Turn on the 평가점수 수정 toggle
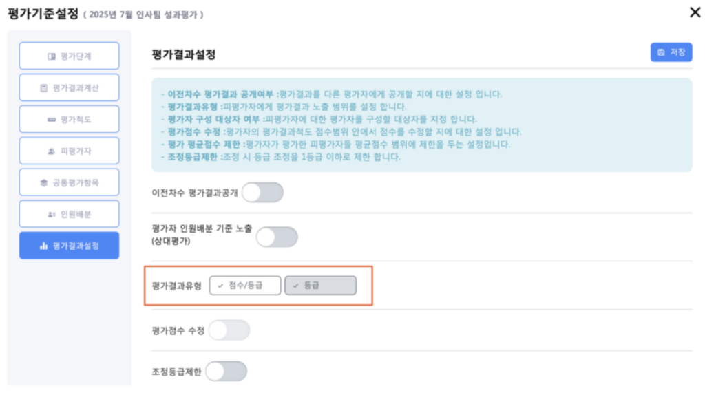 229,331
